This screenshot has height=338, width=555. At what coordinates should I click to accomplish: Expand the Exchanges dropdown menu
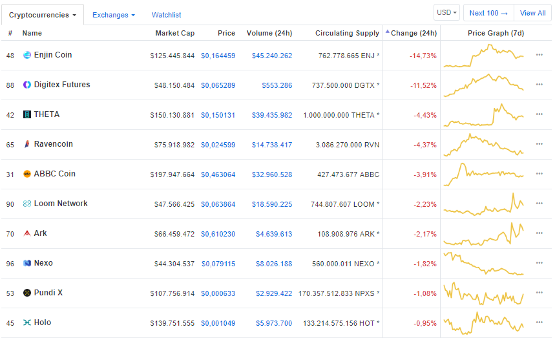point(114,15)
